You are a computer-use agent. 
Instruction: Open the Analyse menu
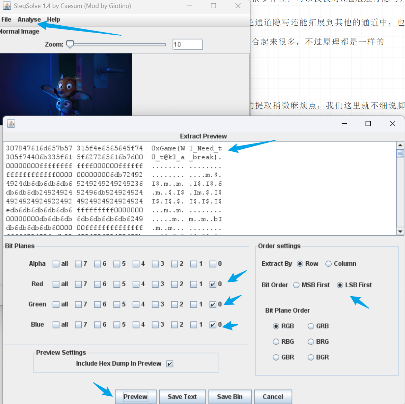(29, 19)
